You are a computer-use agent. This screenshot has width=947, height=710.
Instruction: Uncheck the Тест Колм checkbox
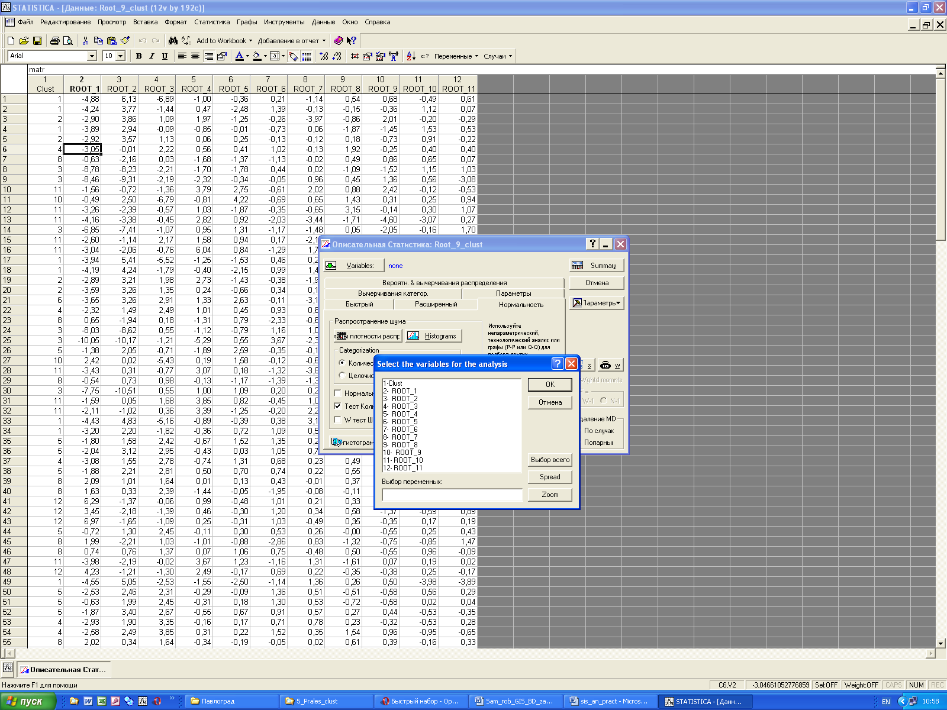(x=337, y=406)
